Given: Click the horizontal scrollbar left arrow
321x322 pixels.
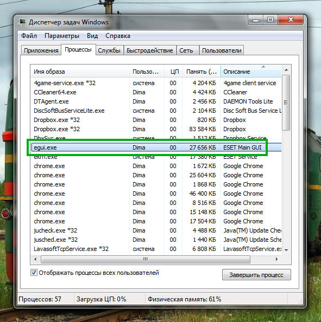Looking at the screenshot, I should (x=35, y=259).
